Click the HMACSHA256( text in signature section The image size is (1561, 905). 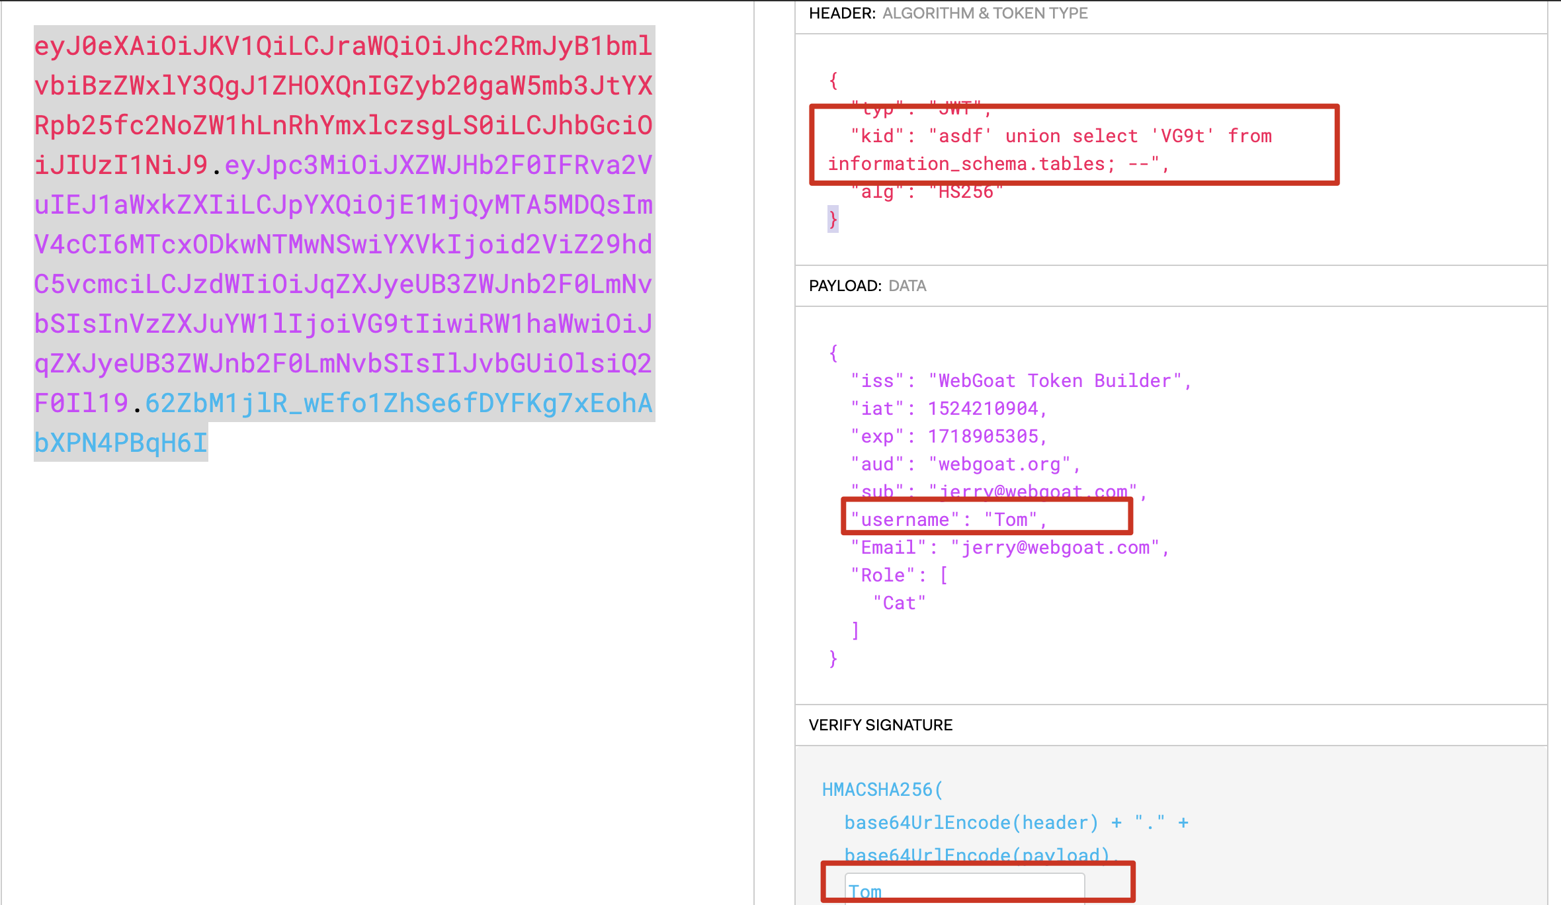[x=882, y=790]
